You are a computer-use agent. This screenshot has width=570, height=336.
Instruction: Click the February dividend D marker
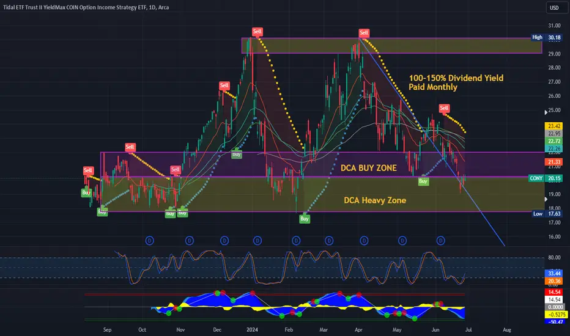[296, 241]
